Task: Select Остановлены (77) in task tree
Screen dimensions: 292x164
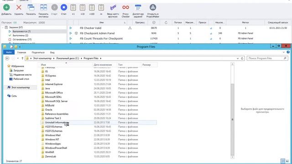Action: 22,40
